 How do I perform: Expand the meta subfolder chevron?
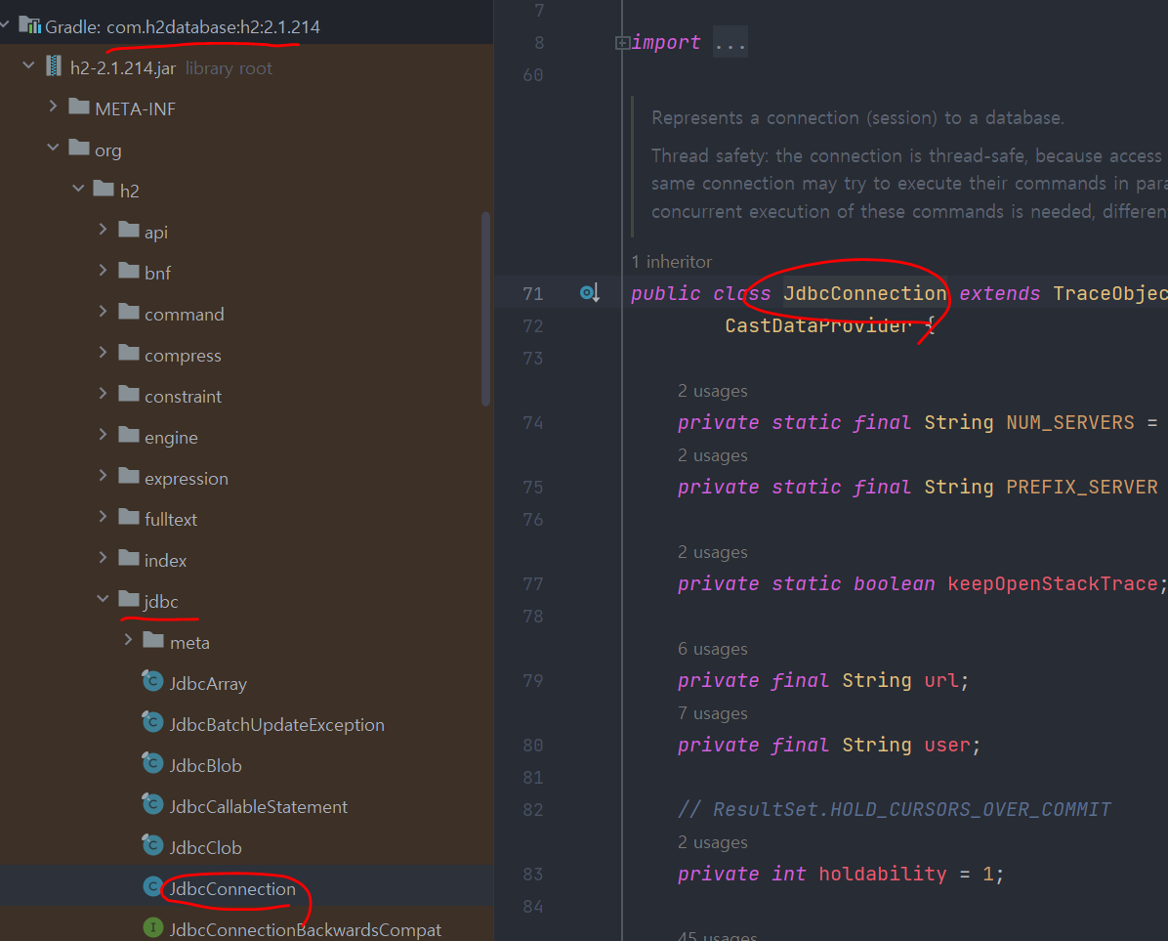[128, 639]
